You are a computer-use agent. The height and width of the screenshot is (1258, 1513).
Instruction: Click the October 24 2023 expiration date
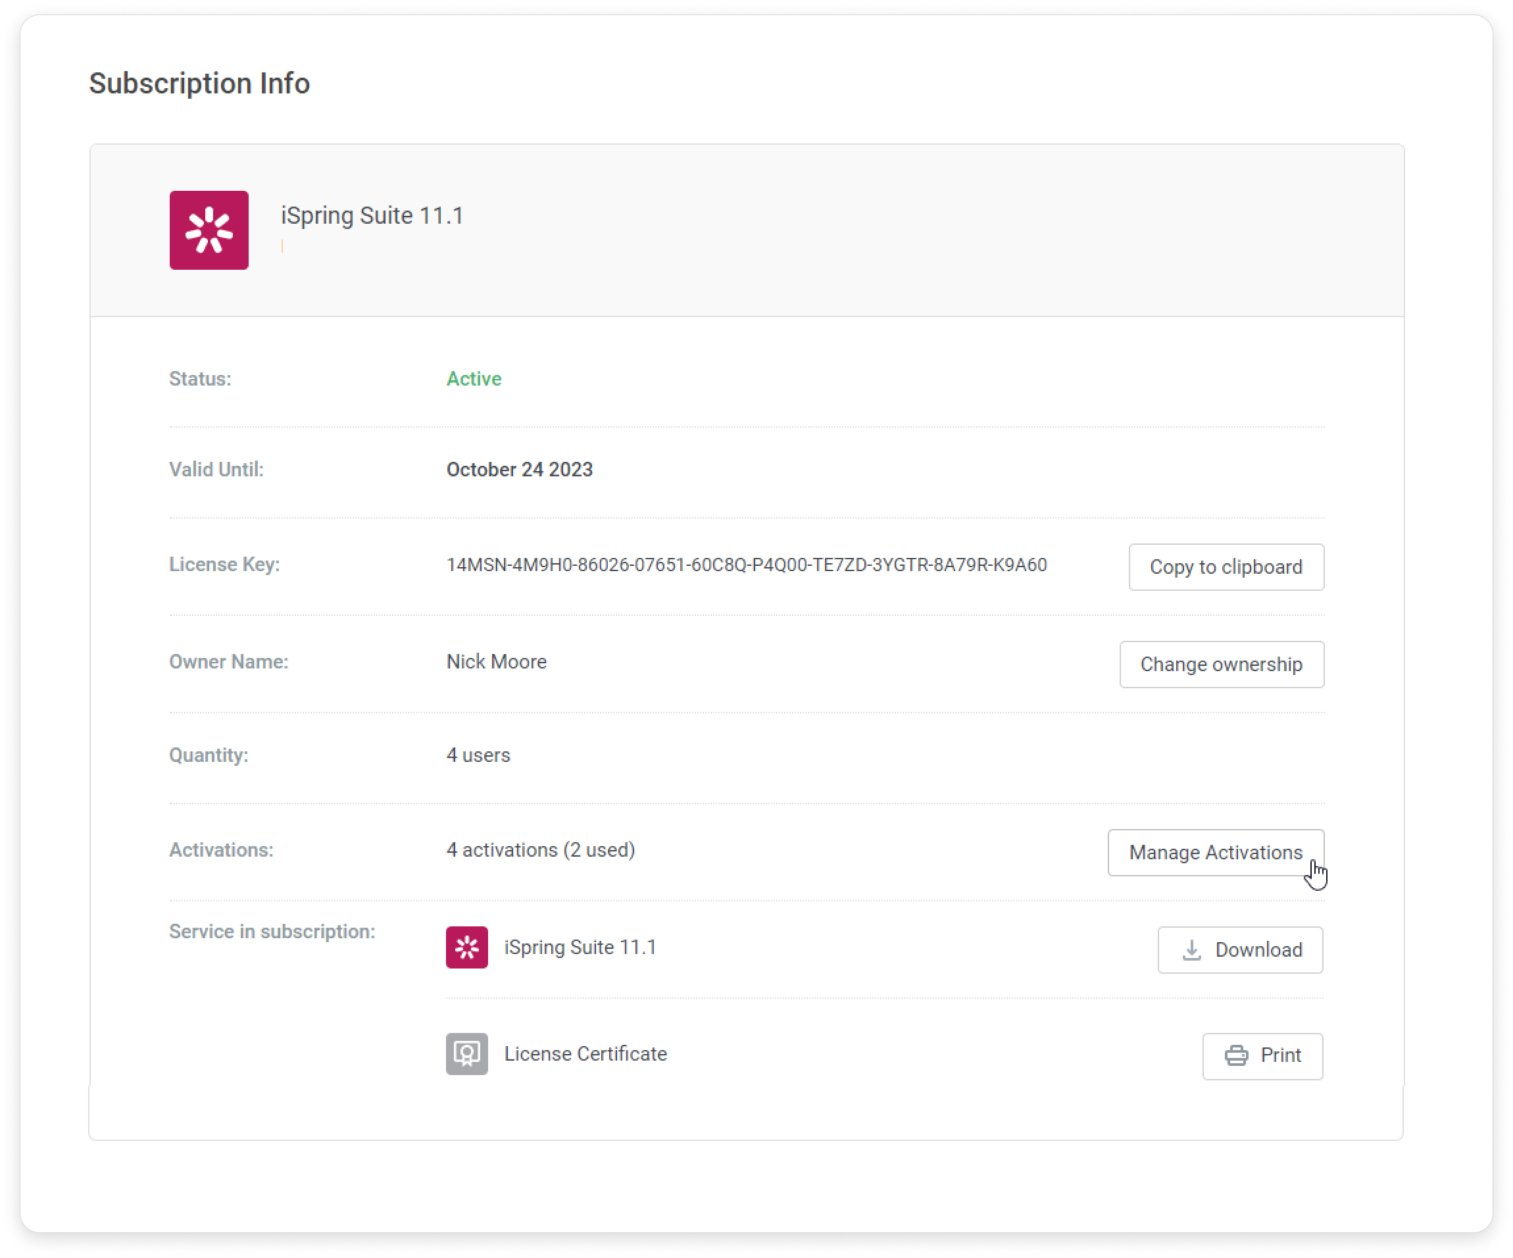pos(520,469)
